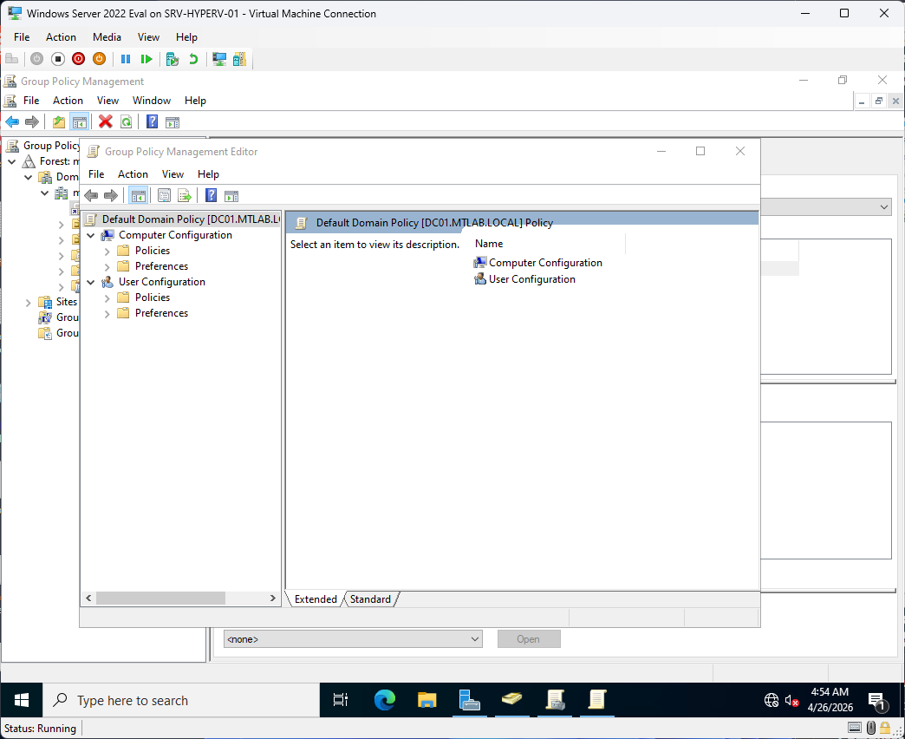The height and width of the screenshot is (739, 905).
Task: Open the <none> dropdown list
Action: tap(353, 638)
